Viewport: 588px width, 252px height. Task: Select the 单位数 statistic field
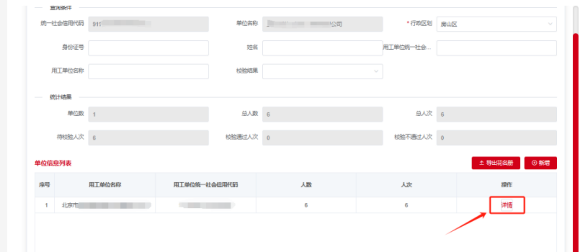[x=148, y=114]
